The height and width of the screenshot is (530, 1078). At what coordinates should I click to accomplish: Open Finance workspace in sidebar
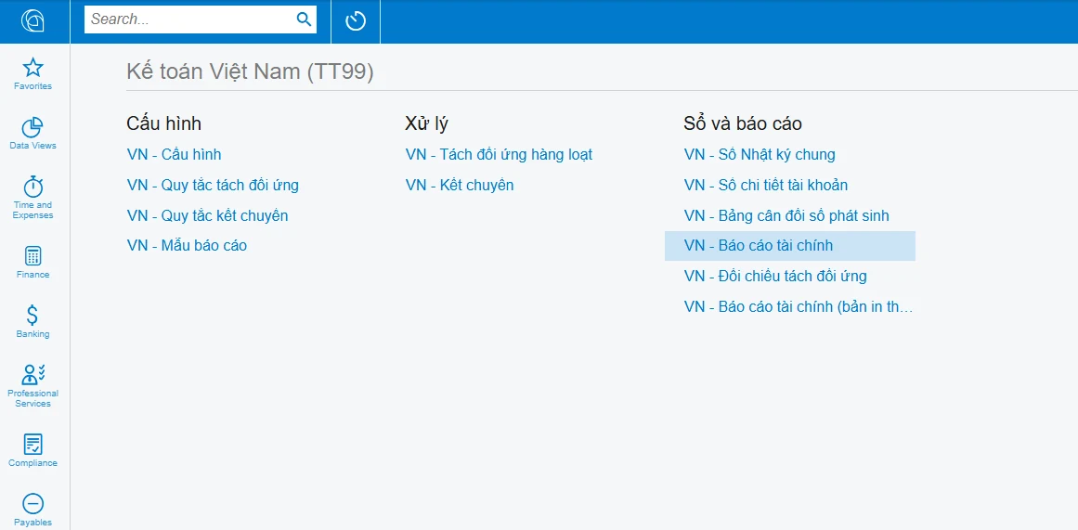click(33, 262)
